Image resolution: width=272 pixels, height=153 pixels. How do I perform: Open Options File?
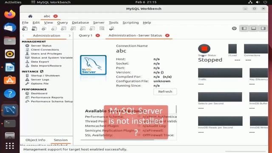click(40, 83)
